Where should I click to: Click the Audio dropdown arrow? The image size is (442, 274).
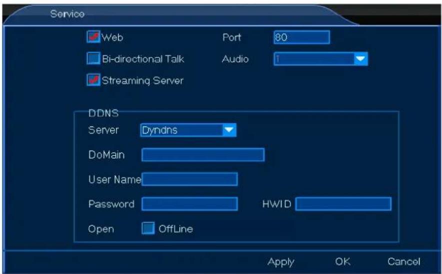click(x=360, y=59)
